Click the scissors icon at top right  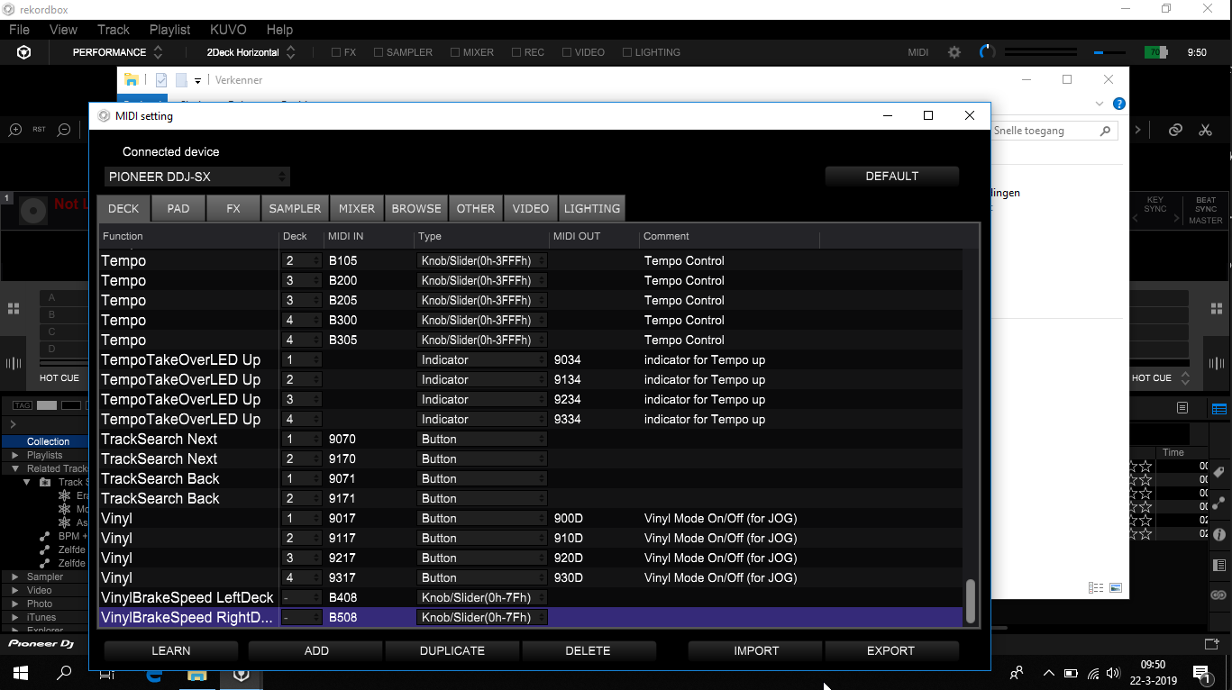[x=1205, y=130]
